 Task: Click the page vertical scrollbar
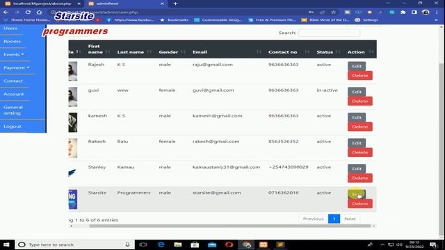441,150
